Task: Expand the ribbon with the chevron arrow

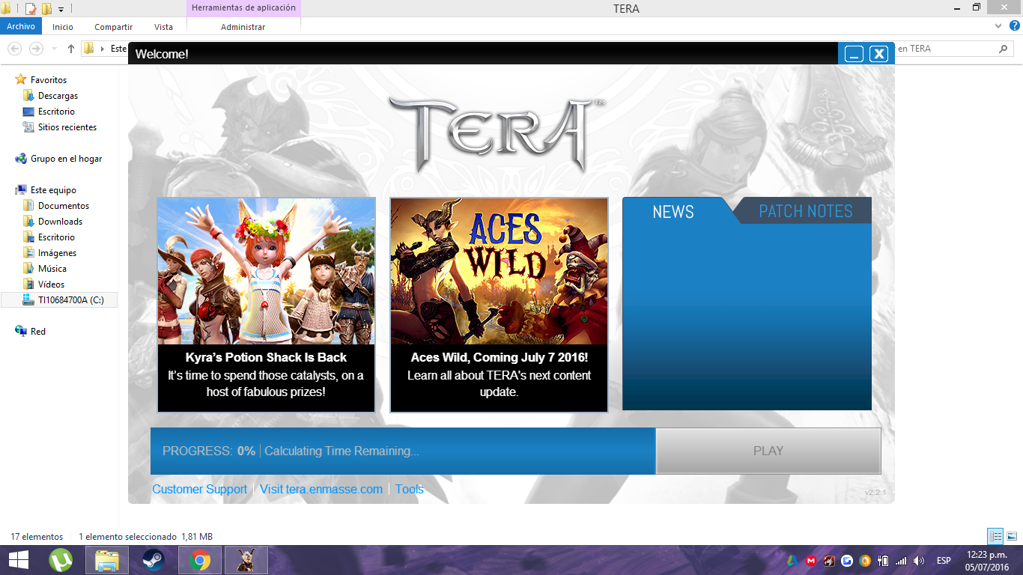Action: coord(998,26)
